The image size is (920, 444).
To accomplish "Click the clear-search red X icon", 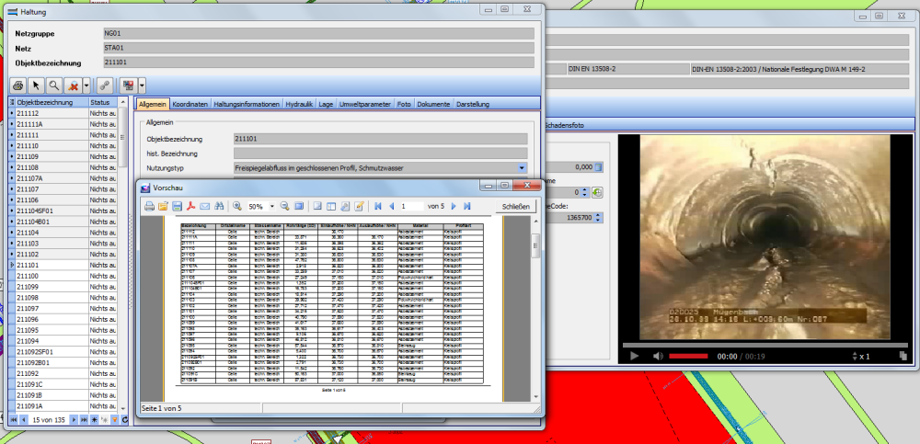I will (x=74, y=85).
